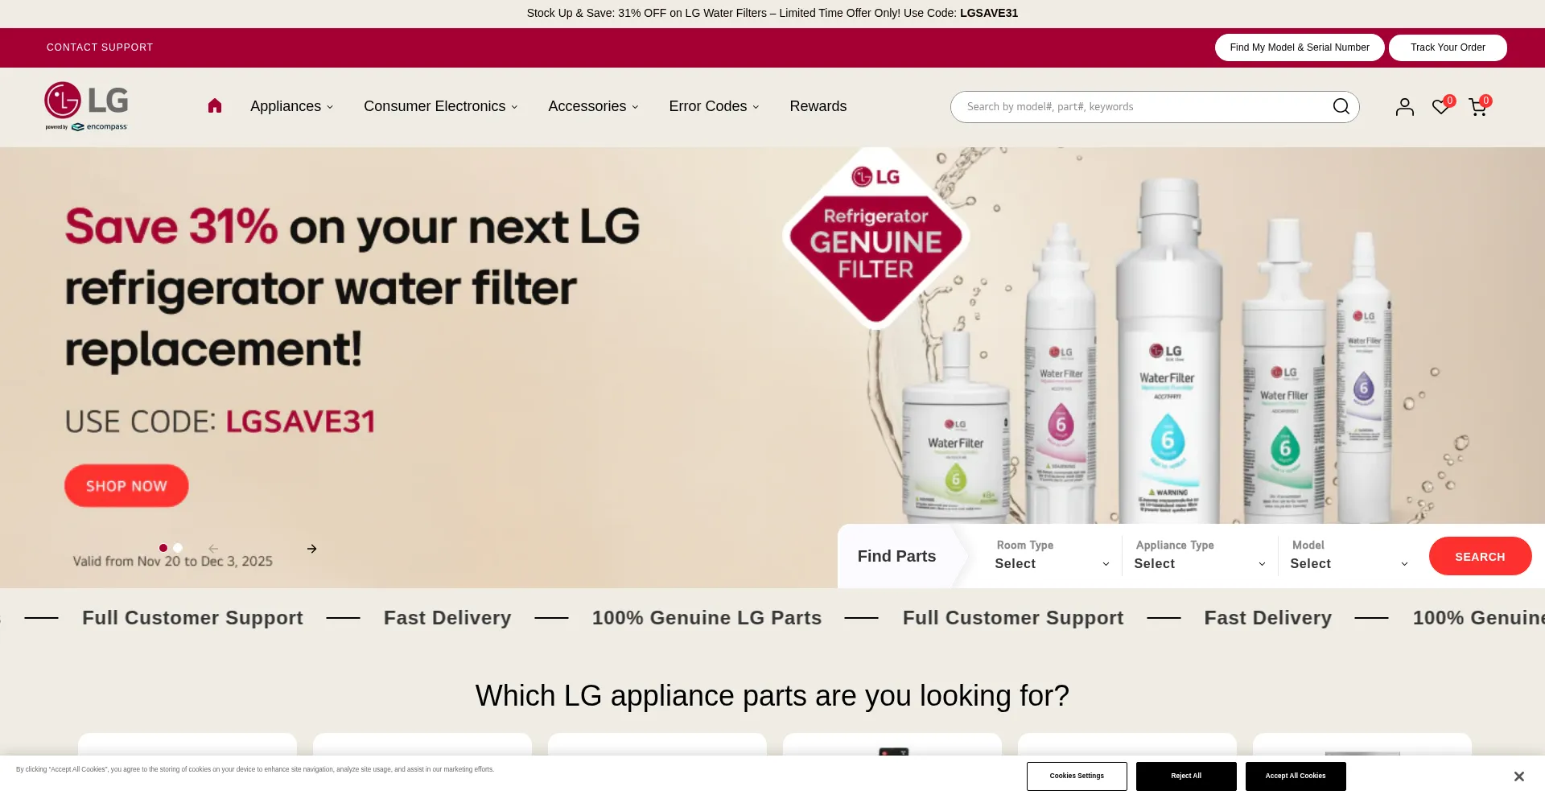Click the Shop Now button
Image resolution: width=1545 pixels, height=799 pixels.
click(126, 486)
